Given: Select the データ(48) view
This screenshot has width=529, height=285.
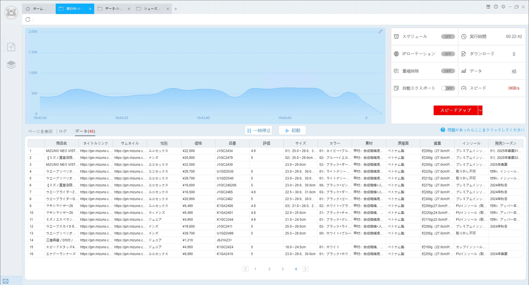Looking at the screenshot, I should pos(85,131).
